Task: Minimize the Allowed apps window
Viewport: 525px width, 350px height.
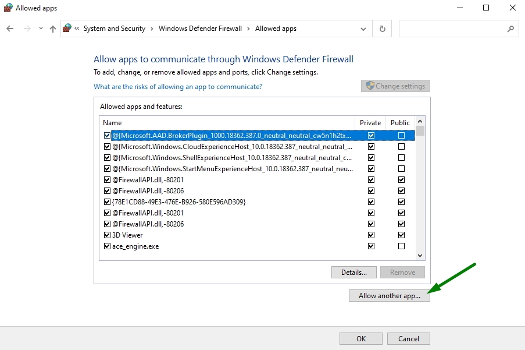Action: (460, 8)
